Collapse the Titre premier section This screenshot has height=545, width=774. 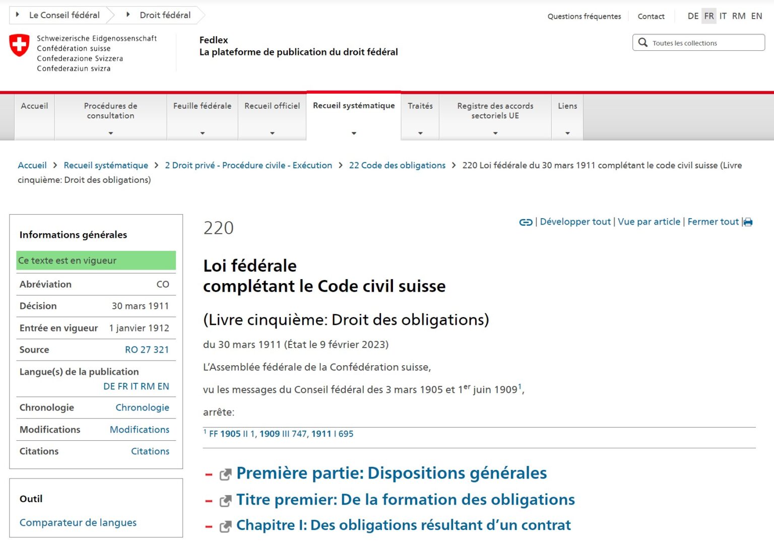click(209, 501)
